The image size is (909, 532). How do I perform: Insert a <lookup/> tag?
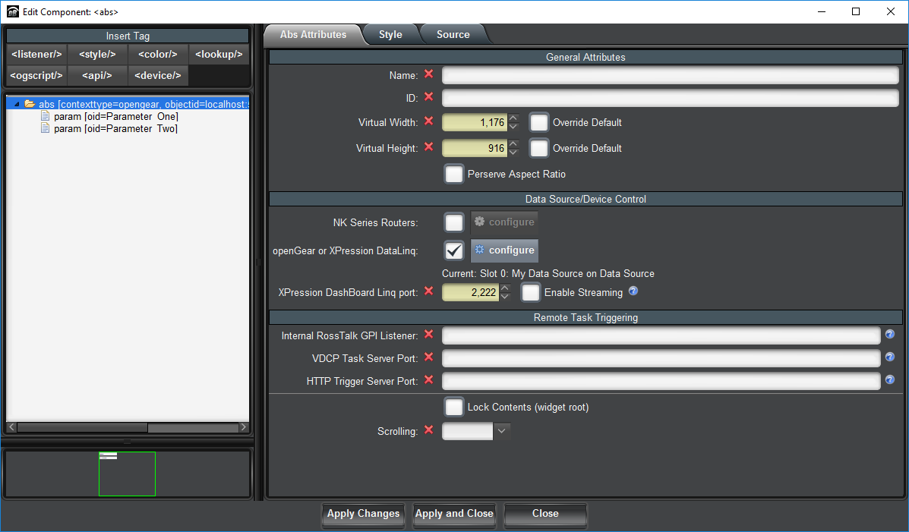coord(219,54)
